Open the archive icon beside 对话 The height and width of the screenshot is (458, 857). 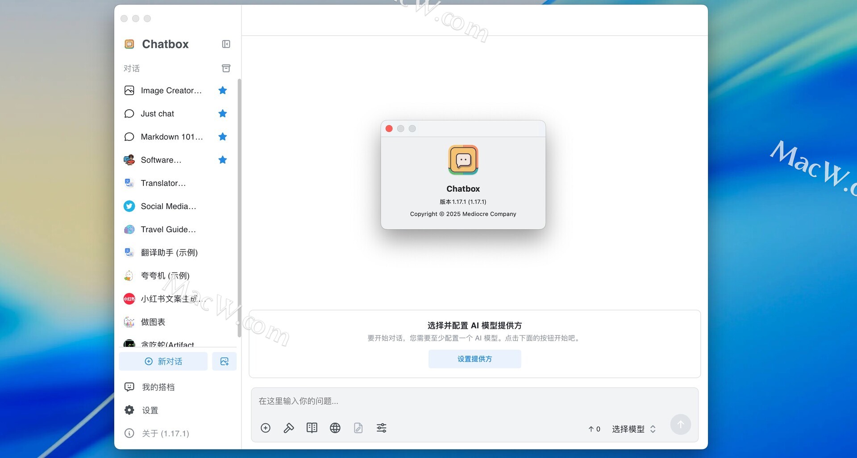pos(226,68)
